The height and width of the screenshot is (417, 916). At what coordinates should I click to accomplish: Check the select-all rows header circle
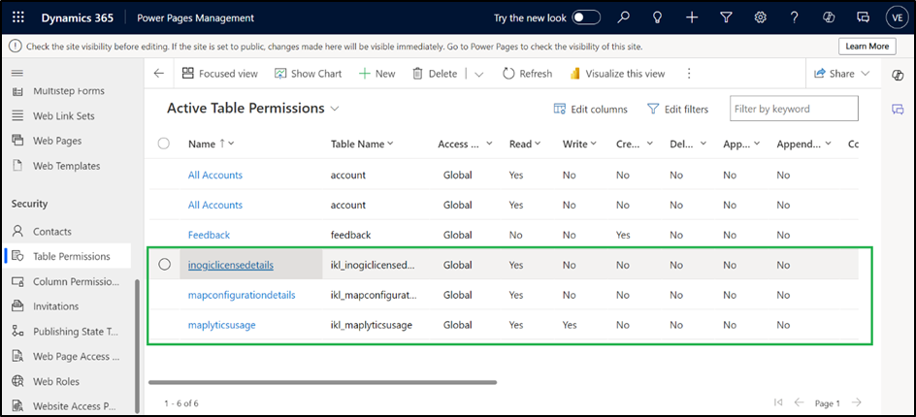click(x=164, y=144)
